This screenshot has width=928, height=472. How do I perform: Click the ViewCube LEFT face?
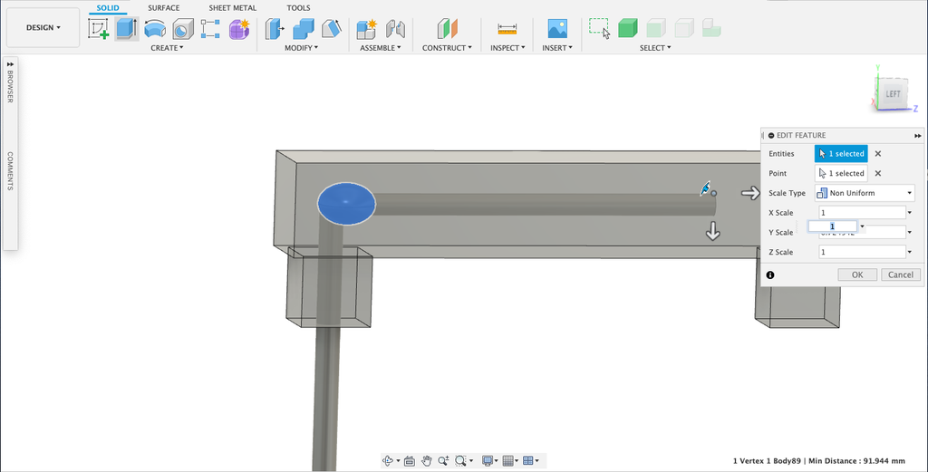[892, 93]
